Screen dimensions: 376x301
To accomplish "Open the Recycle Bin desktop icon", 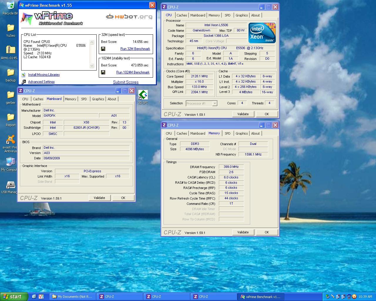I will pyautogui.click(x=11, y=5).
